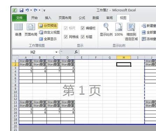Switch to 普通 (Normal) view
Image resolution: width=156 pixels, height=131 pixels.
(19, 30)
